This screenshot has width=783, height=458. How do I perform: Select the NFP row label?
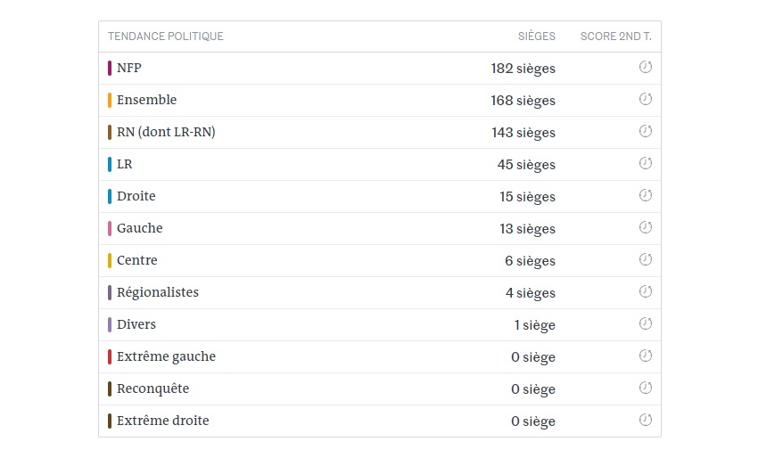[x=128, y=68]
